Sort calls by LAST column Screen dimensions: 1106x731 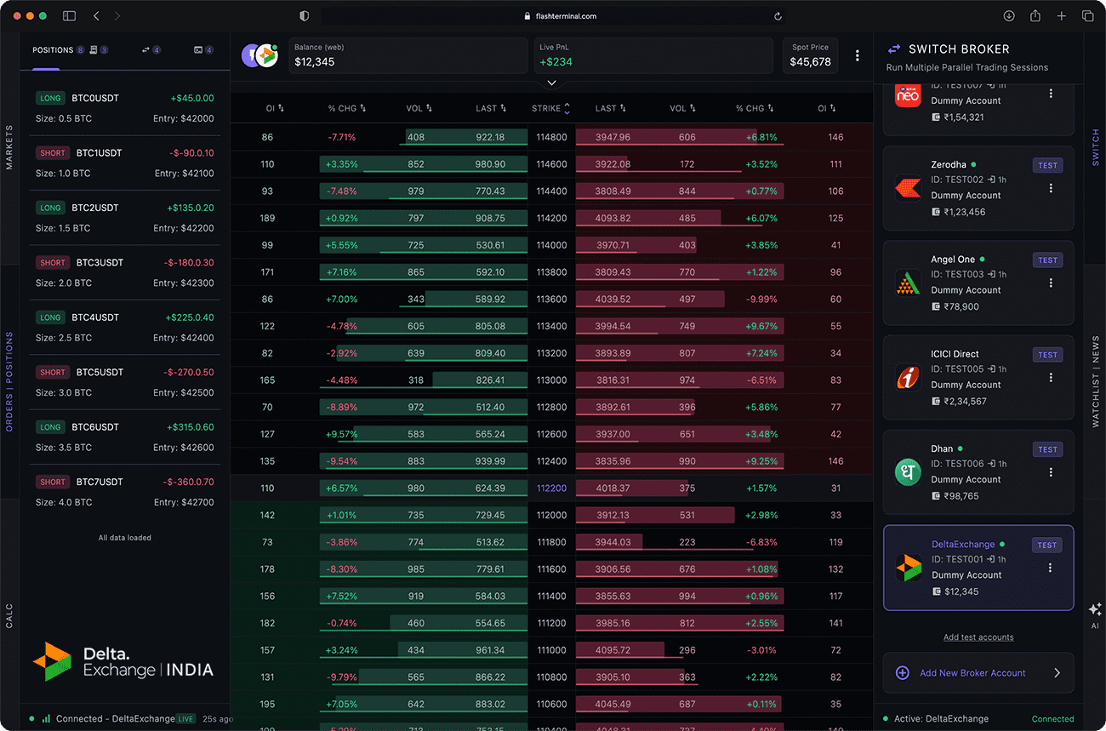point(491,108)
